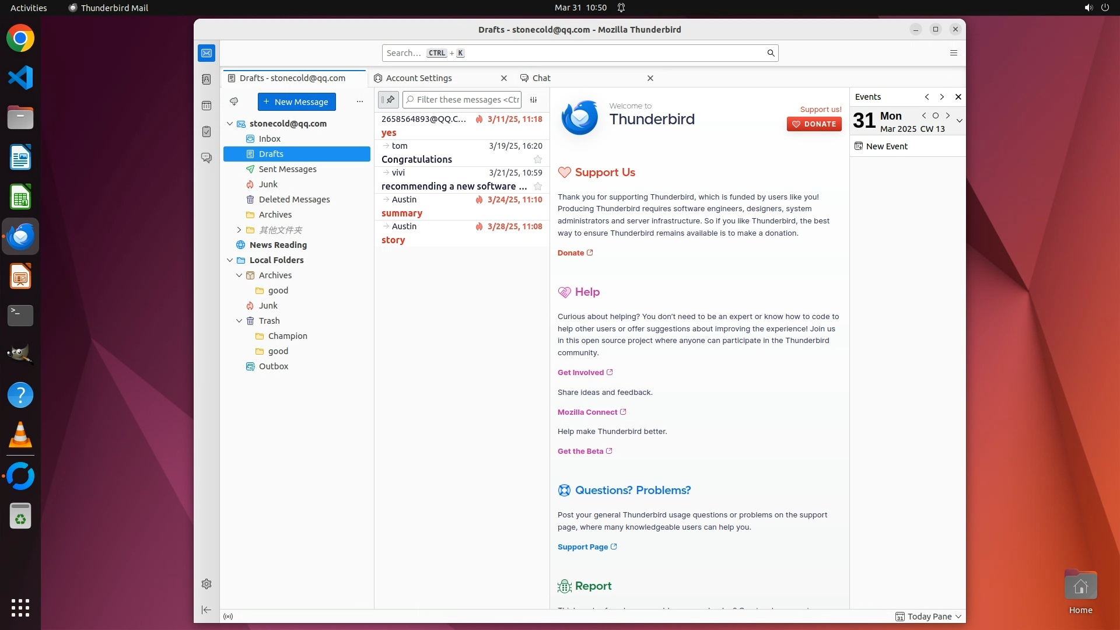Viewport: 1120px width, 630px height.
Task: Collapse the spaces toolbar arrow icon
Action: click(206, 610)
